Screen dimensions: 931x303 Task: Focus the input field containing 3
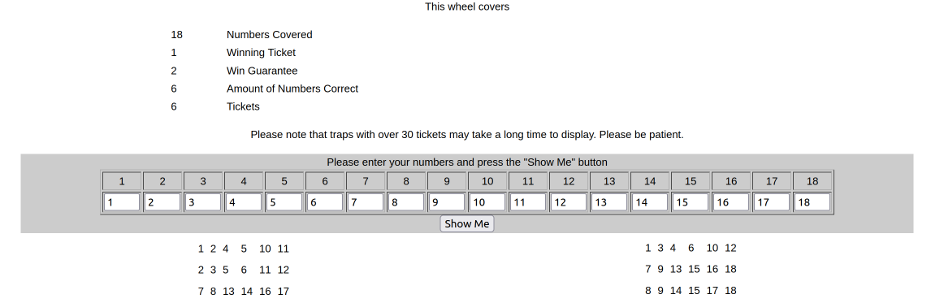point(203,202)
